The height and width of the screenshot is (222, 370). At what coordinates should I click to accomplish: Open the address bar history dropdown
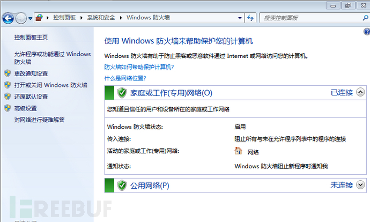240,18
